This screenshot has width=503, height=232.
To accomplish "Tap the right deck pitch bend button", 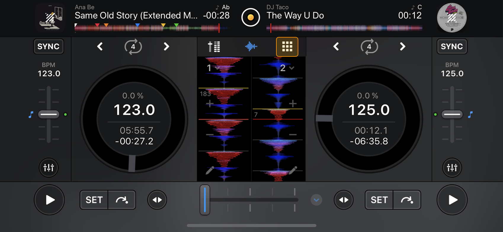I will 344,200.
